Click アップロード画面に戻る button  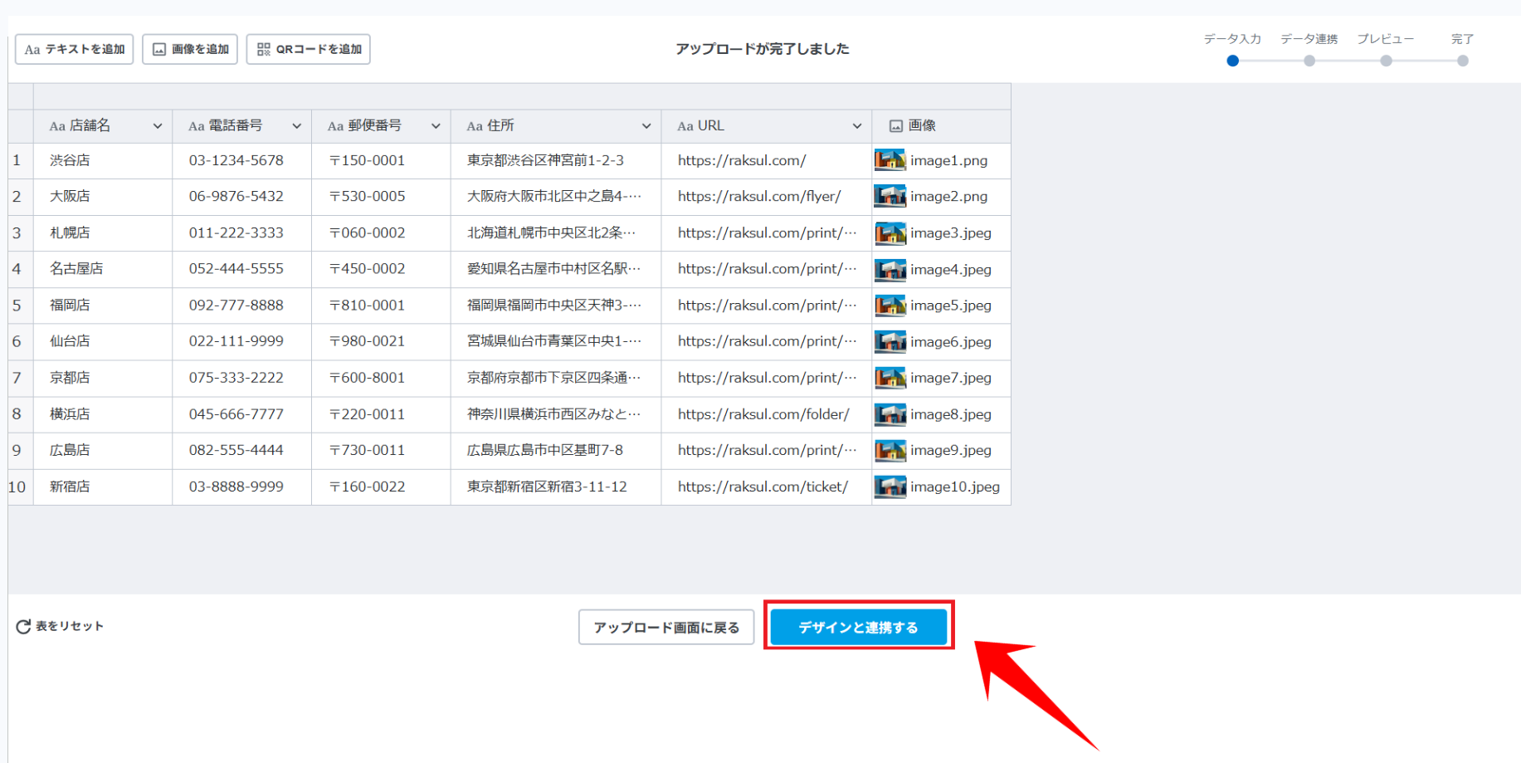point(666,628)
